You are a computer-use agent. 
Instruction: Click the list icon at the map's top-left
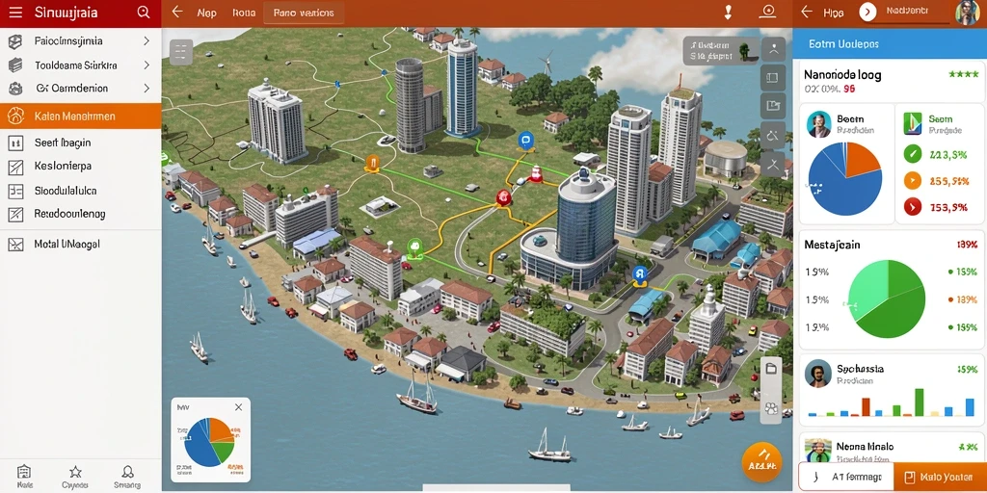click(x=181, y=52)
